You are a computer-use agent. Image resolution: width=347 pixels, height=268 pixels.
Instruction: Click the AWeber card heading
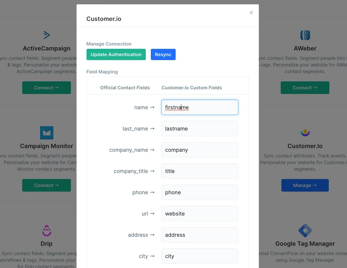[x=305, y=48]
